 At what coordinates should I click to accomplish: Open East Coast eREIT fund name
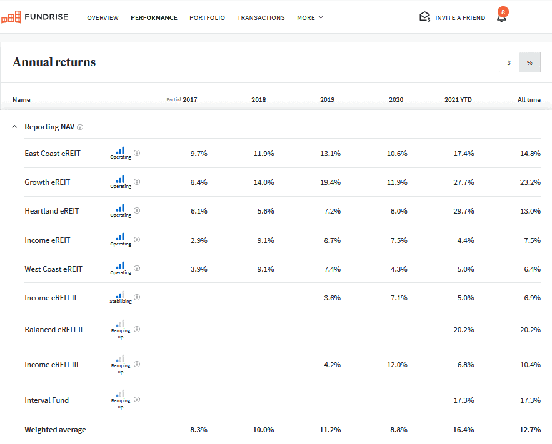point(53,153)
